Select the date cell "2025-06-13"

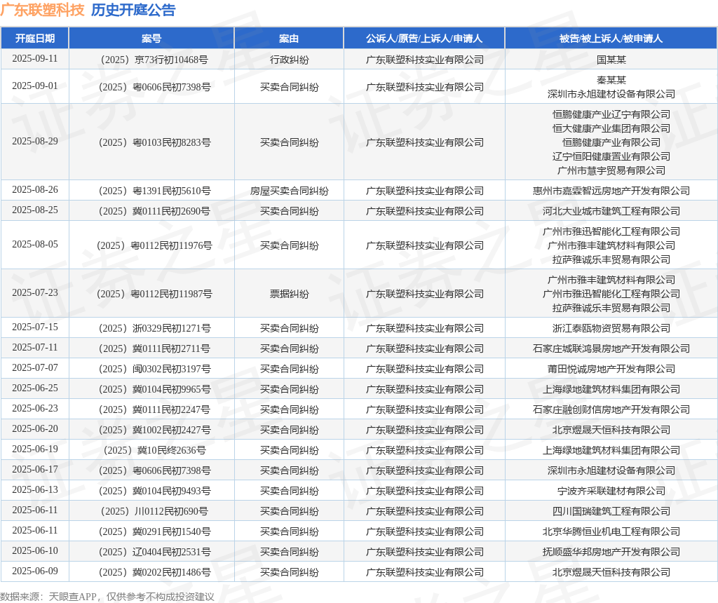35,490
